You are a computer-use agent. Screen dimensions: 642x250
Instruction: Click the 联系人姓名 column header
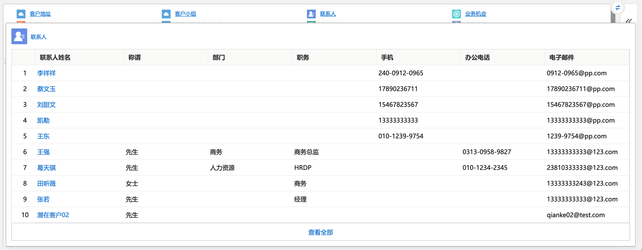coord(55,57)
